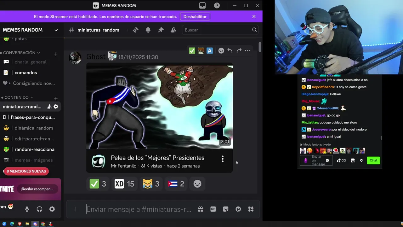Open Brave browser in taskbar
403x227 pixels.
(20, 224)
